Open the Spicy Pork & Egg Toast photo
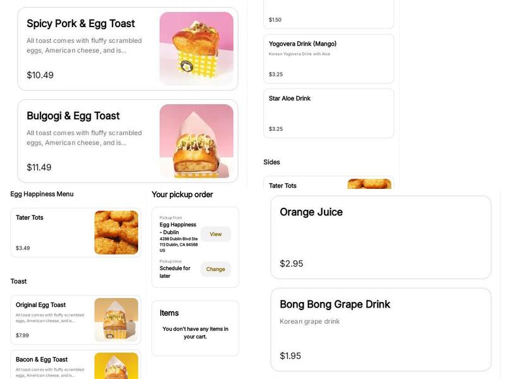505x379 pixels. click(196, 49)
